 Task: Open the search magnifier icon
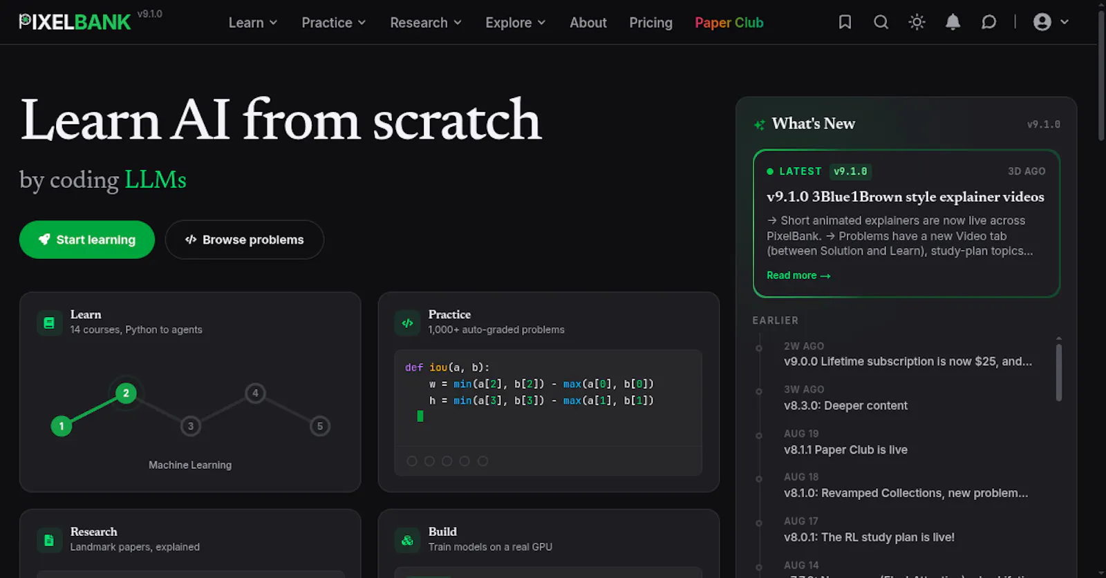881,22
